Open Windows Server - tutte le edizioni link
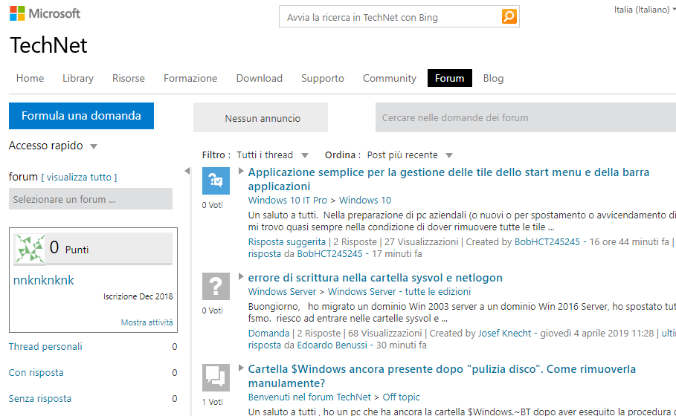 point(399,291)
